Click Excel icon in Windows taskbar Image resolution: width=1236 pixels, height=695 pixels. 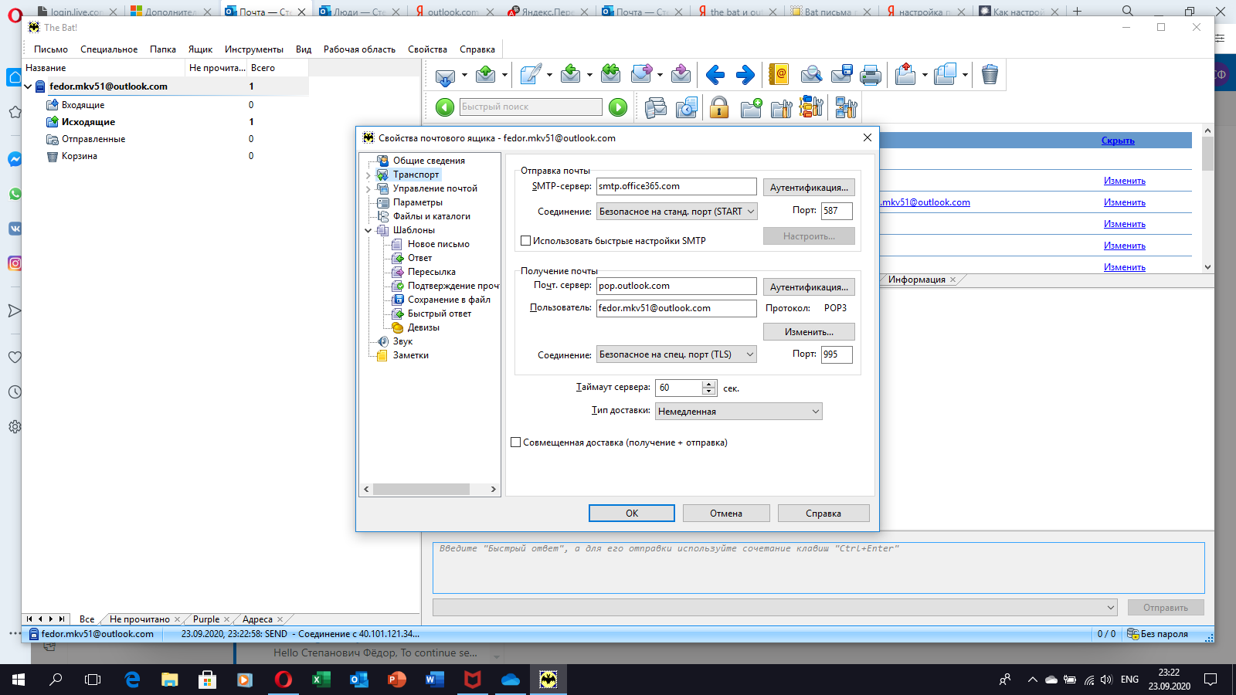click(321, 680)
